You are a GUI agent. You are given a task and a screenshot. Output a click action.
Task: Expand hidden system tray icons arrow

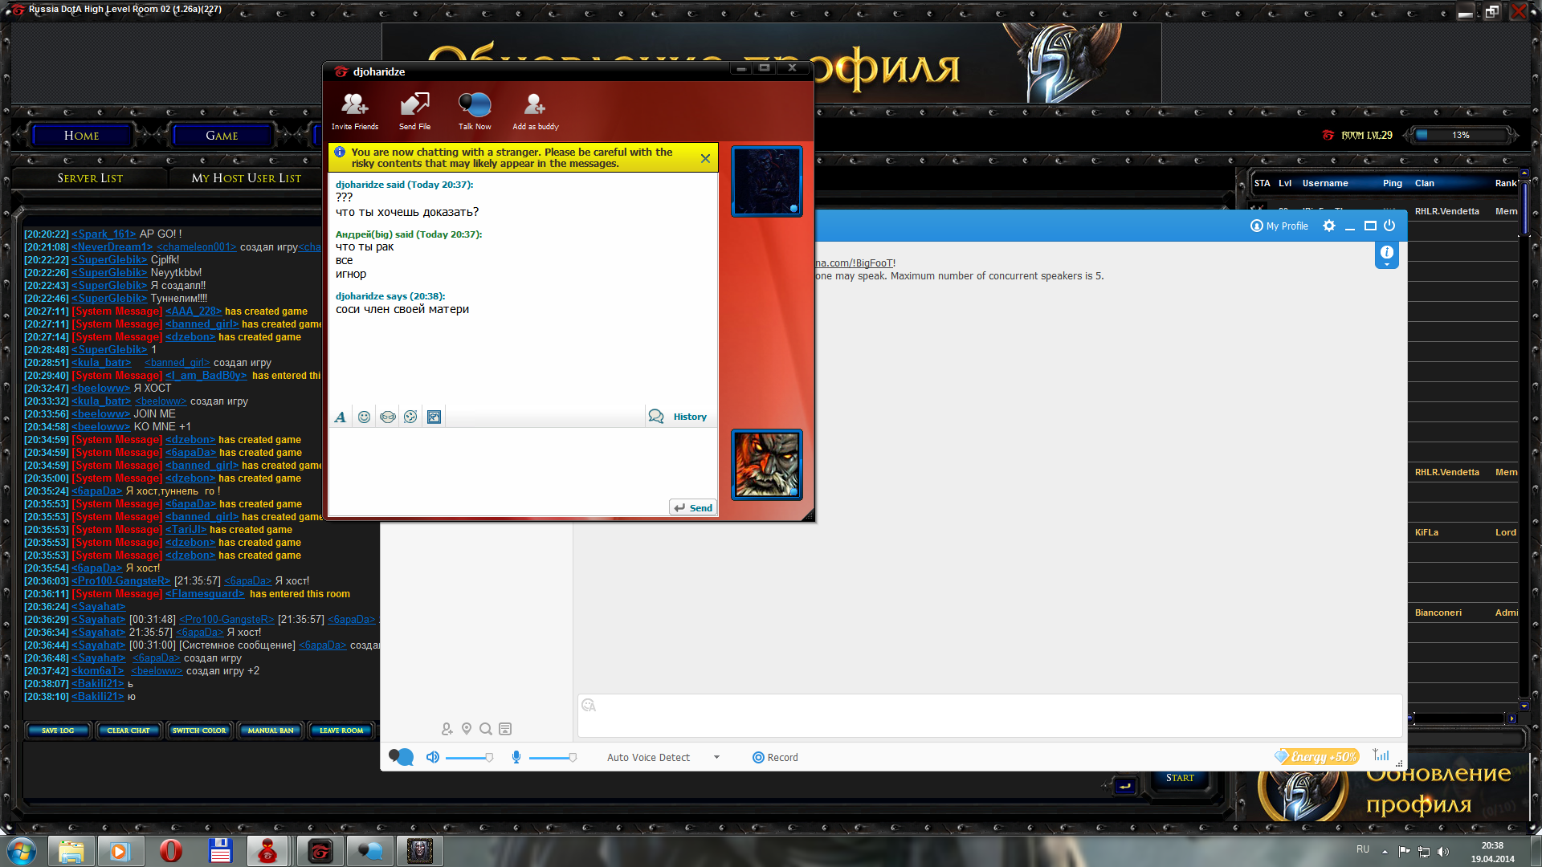pyautogui.click(x=1385, y=851)
